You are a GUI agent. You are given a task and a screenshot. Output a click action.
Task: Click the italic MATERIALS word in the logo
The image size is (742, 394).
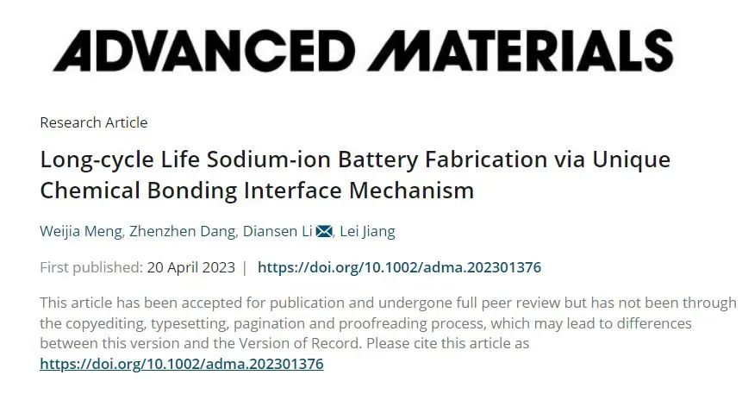pyautogui.click(x=520, y=51)
